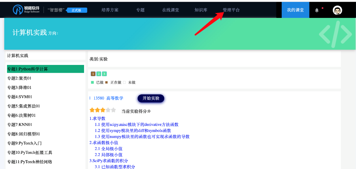Open the 管理平台 menu
Image resolution: width=356 pixels, height=169 pixels.
(x=231, y=10)
